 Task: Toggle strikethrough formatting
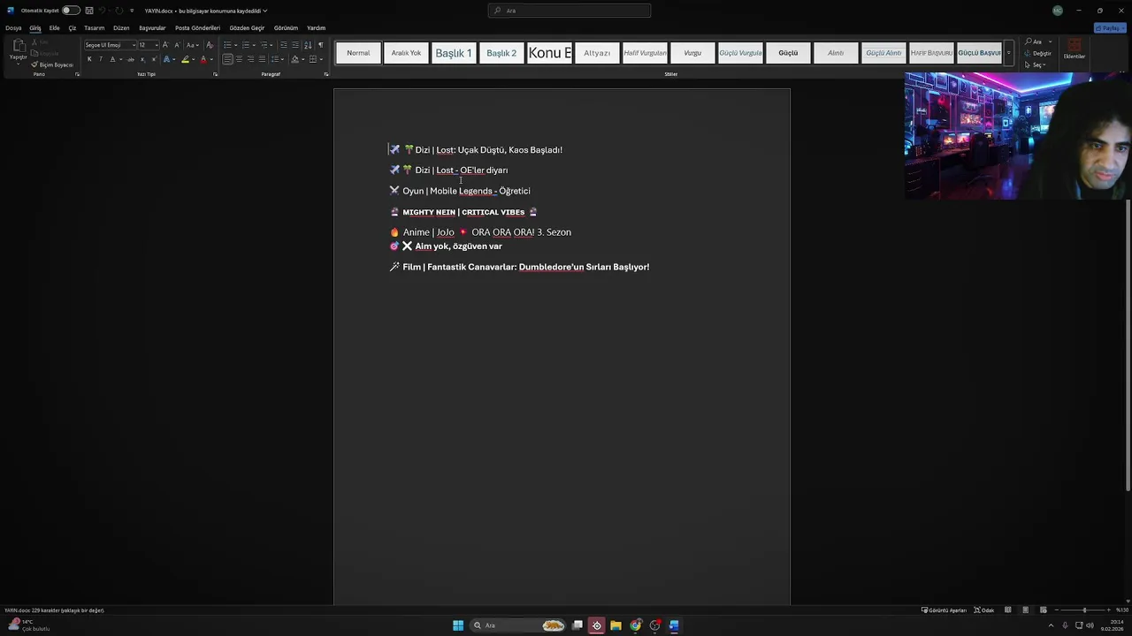pyautogui.click(x=131, y=59)
